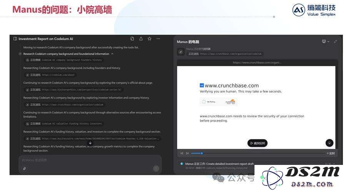Open the screen/monitor dropdown in Manus computer panel

click(326, 41)
